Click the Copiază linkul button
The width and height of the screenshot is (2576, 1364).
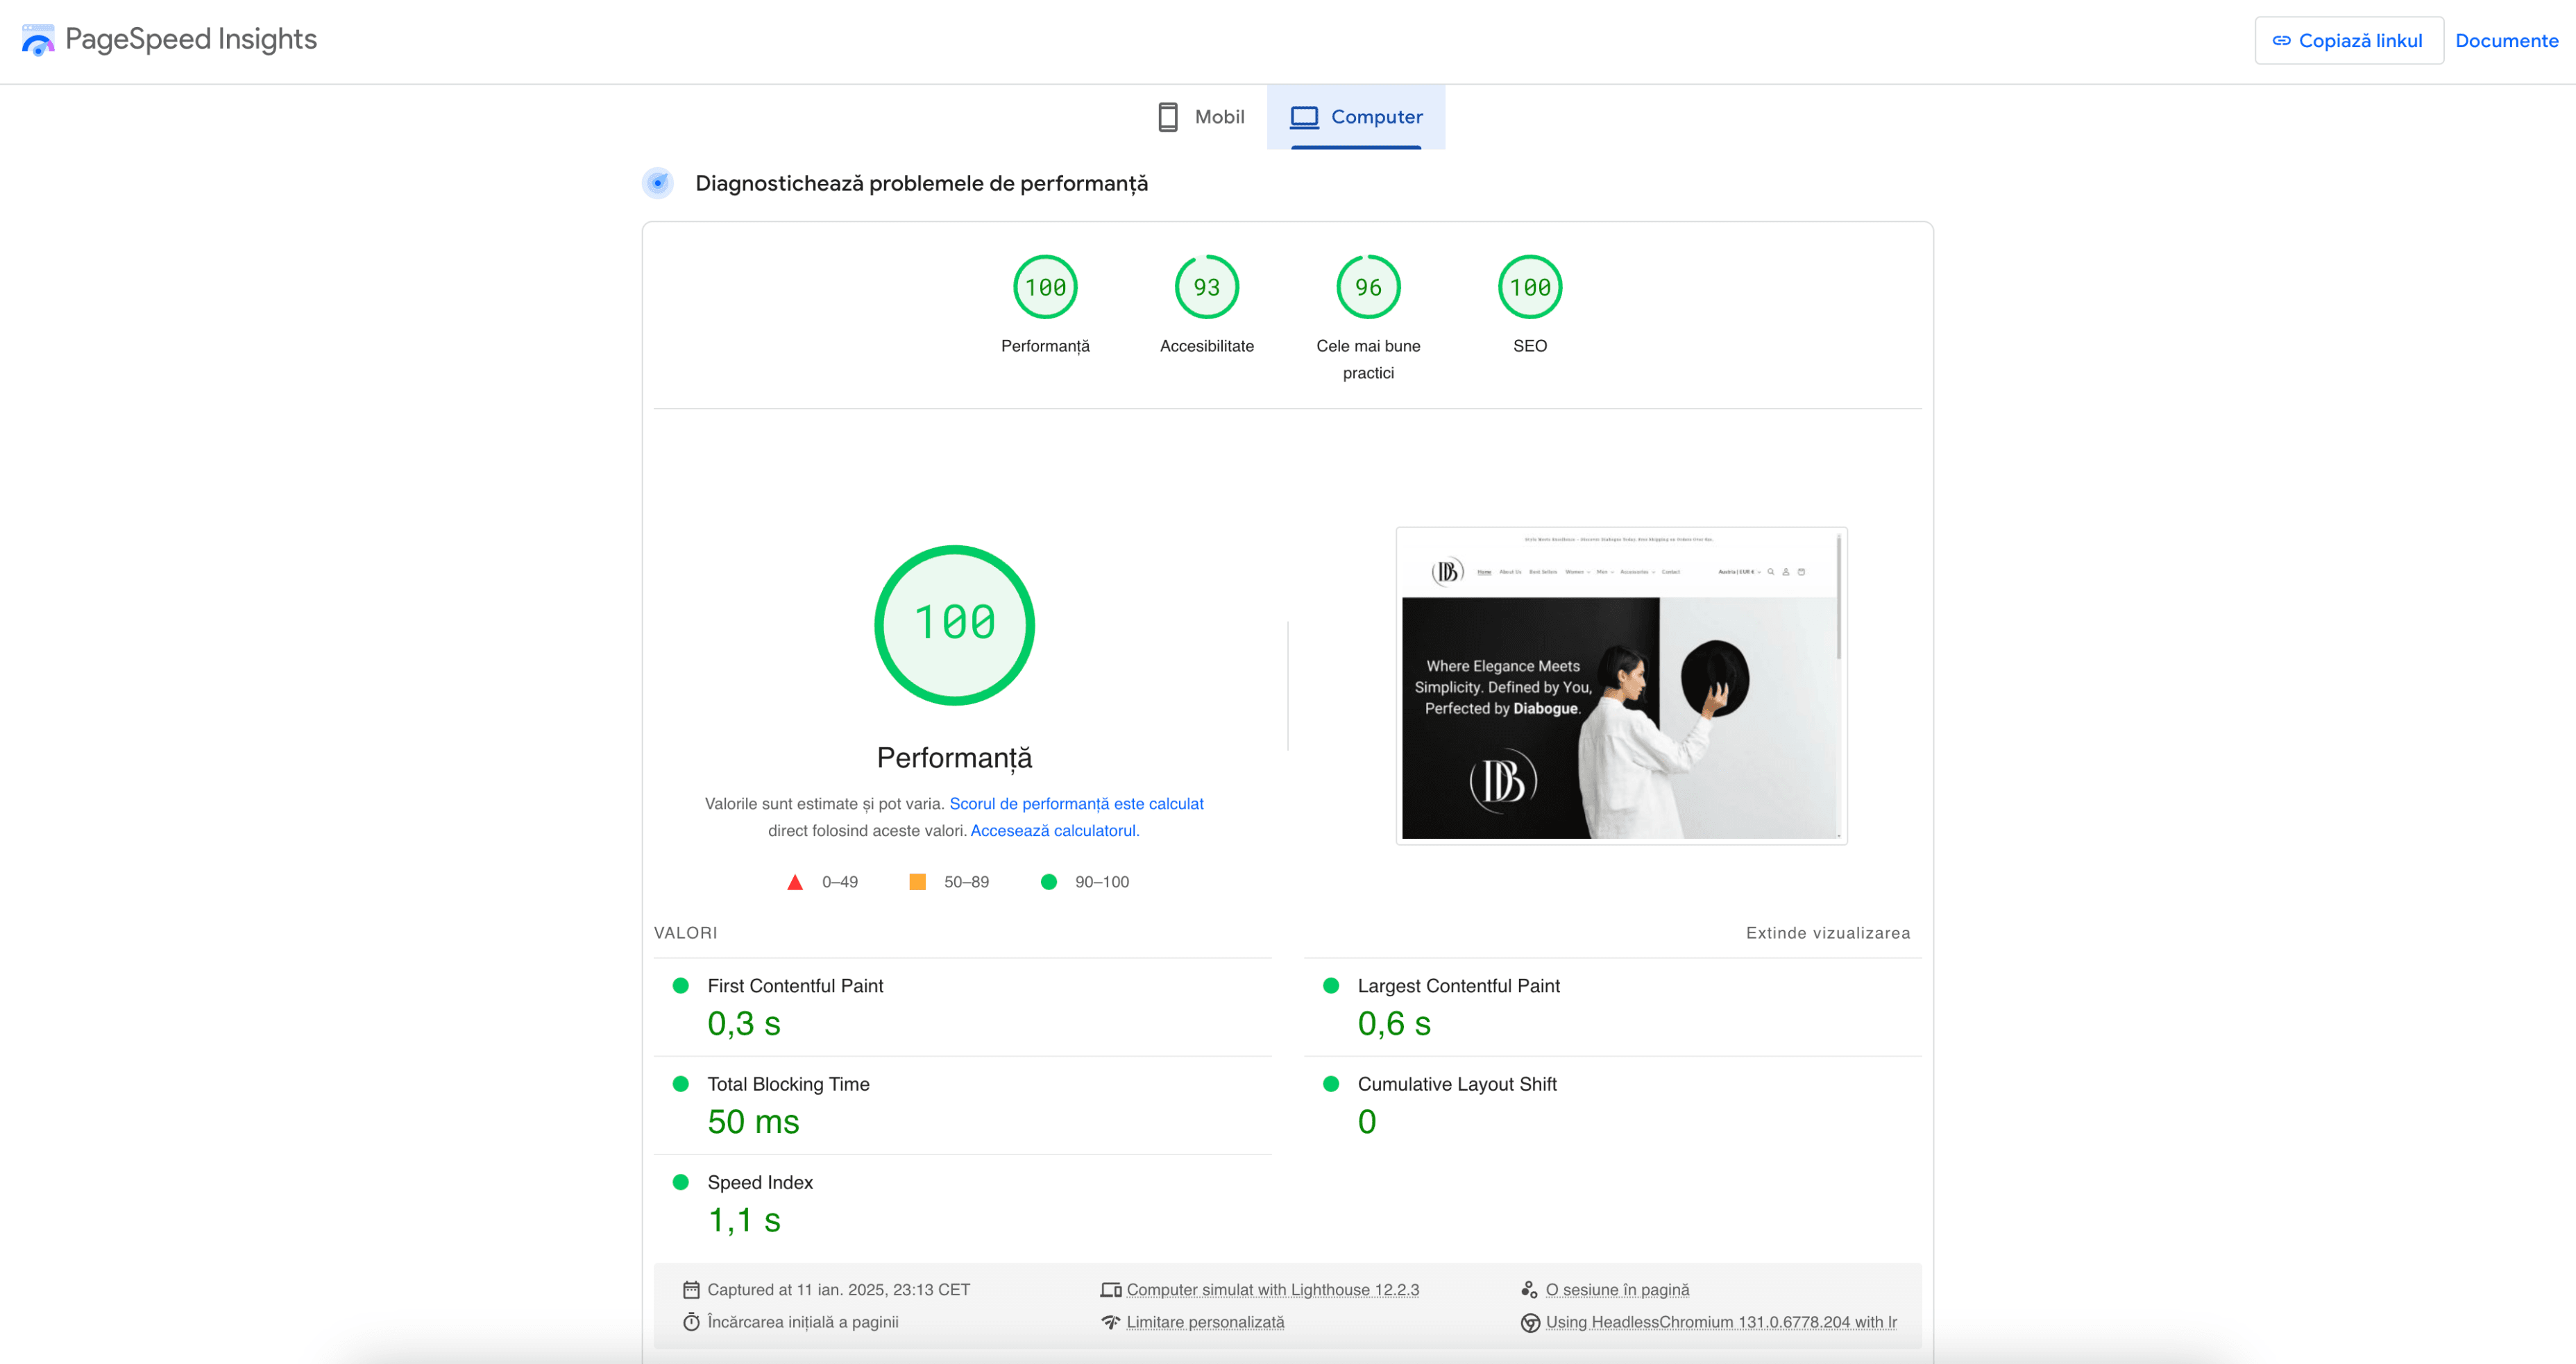2348,41
